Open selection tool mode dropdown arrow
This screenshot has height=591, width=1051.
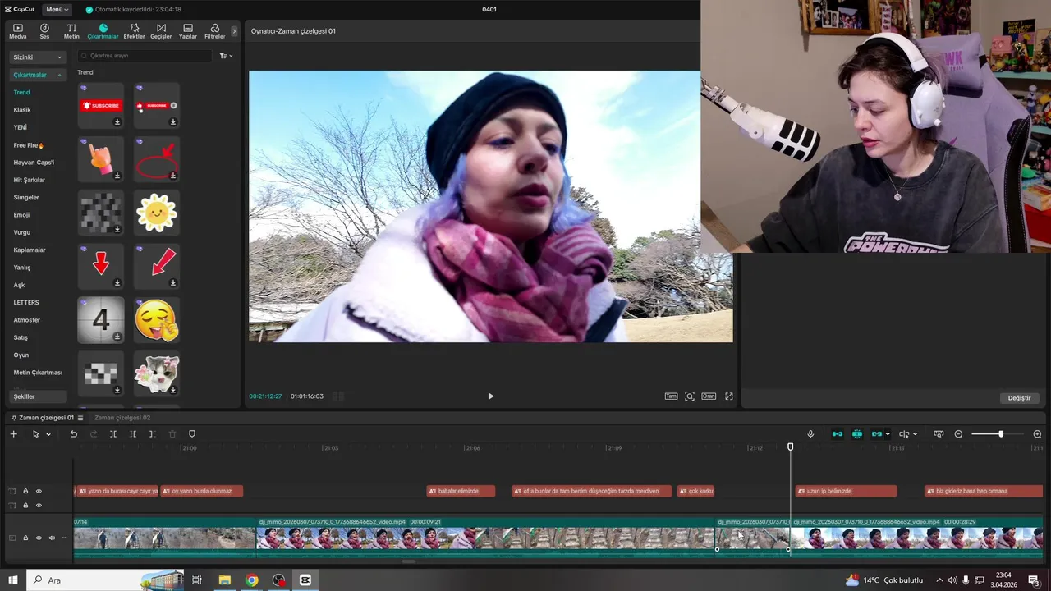point(48,434)
